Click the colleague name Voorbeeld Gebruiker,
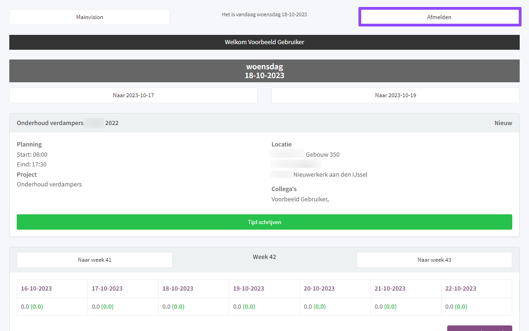Viewport: 529px width, 331px height. coord(300,199)
